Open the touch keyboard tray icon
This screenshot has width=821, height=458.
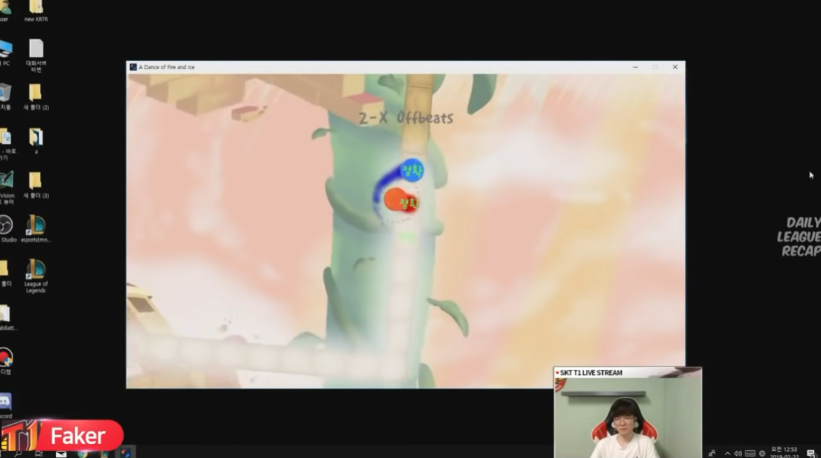(x=750, y=453)
